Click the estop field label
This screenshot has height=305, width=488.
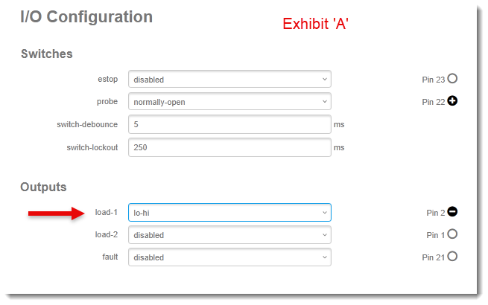tap(107, 80)
